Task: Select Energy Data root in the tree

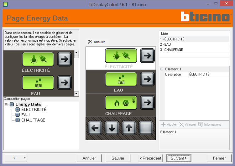Action: click(x=28, y=104)
